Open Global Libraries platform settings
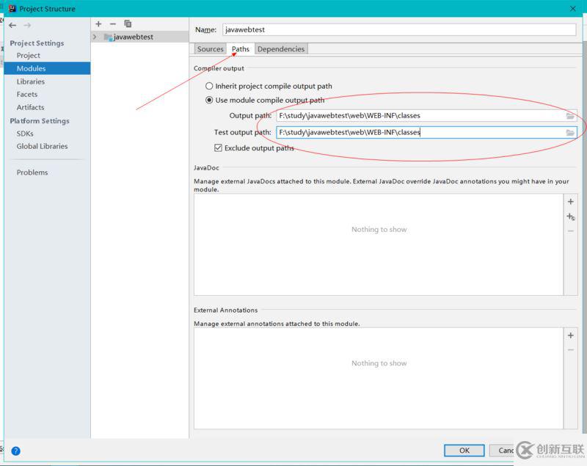This screenshot has height=466, width=587. [42, 146]
